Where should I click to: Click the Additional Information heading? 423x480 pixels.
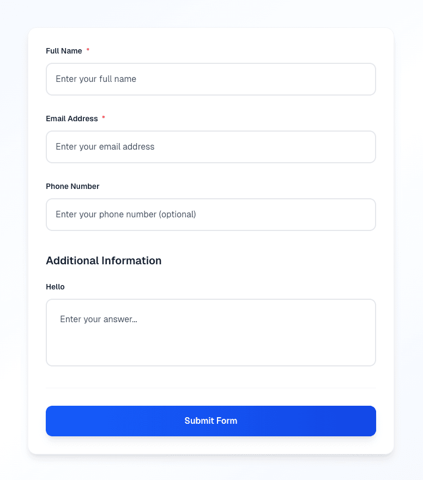click(104, 260)
